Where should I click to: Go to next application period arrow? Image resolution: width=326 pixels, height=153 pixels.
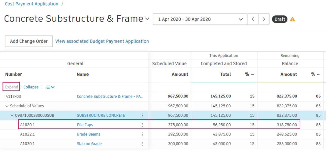264,19
